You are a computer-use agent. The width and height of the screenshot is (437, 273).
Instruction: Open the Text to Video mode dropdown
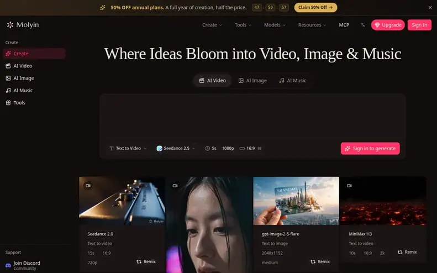coord(128,148)
